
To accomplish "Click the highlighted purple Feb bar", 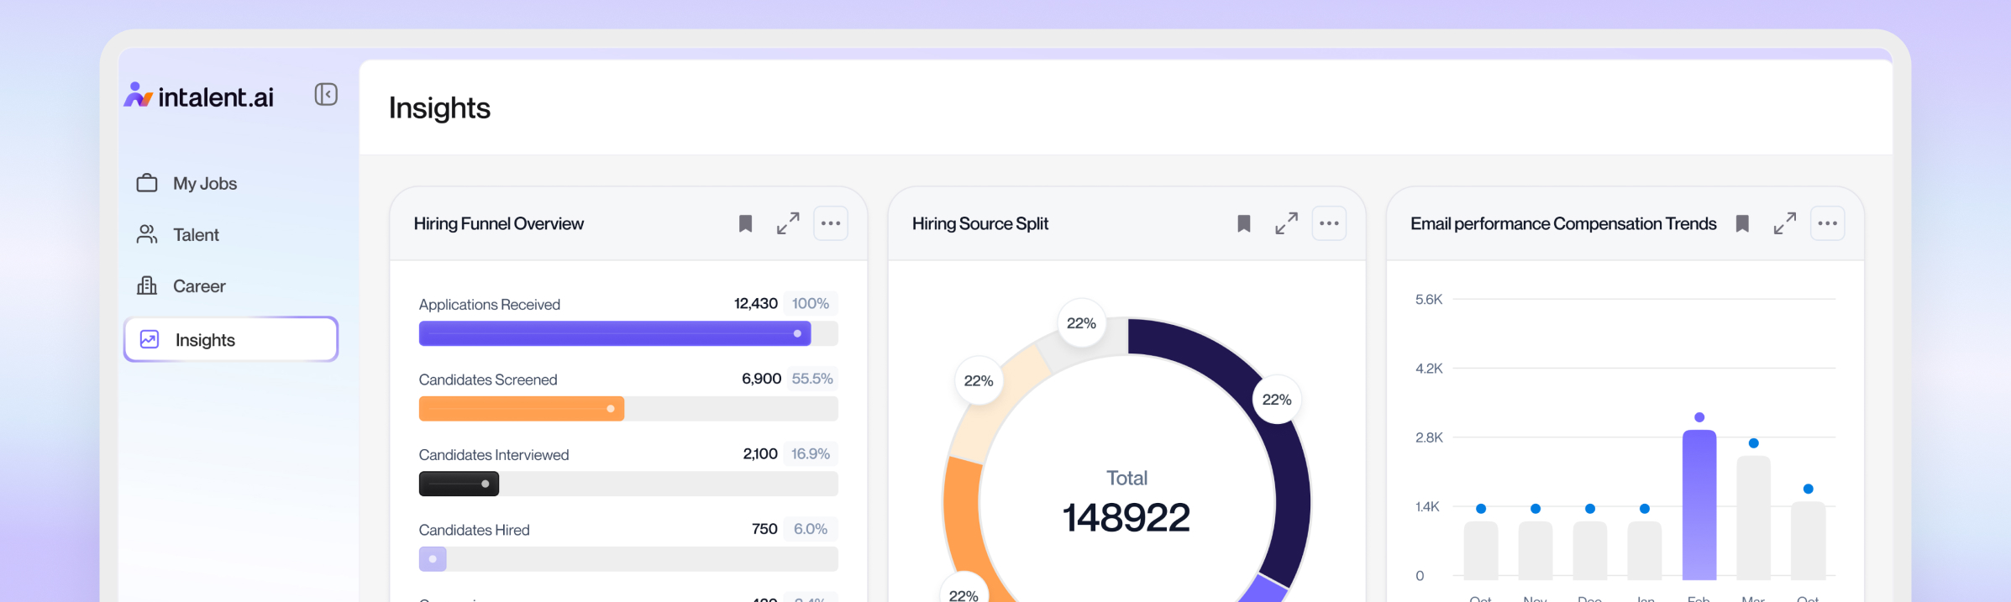I will tap(1699, 505).
